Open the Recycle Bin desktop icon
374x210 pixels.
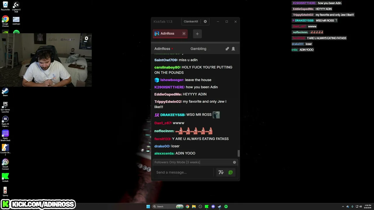5,6
